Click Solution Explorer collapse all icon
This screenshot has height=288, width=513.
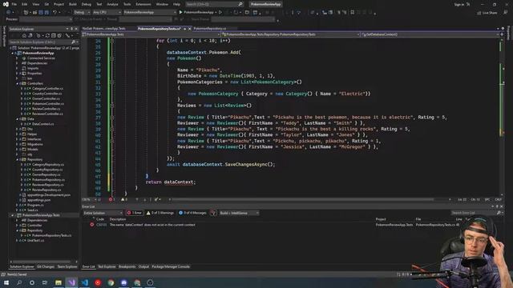(x=54, y=35)
